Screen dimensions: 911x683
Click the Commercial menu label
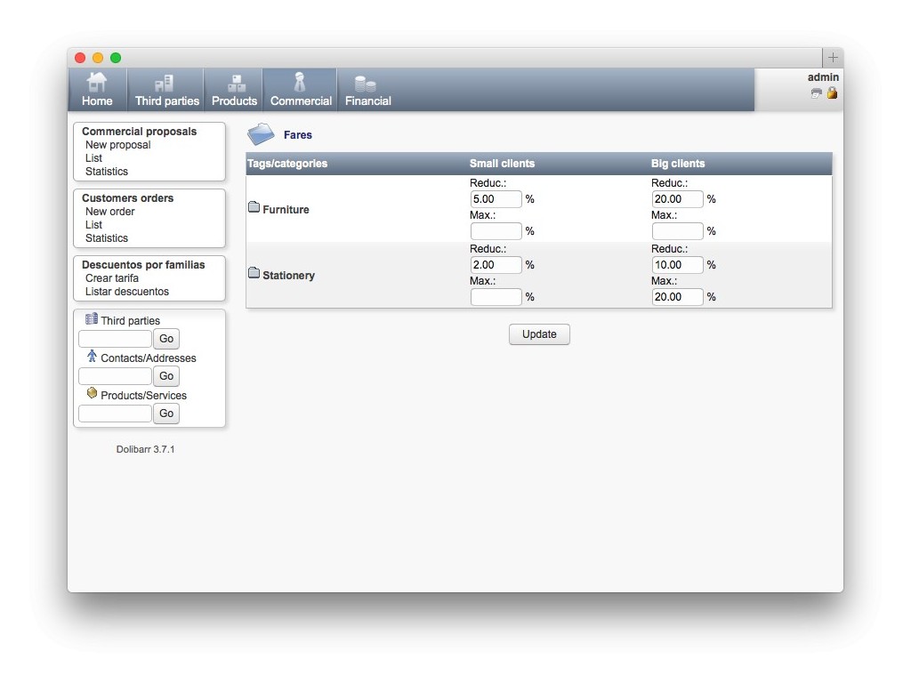point(301,101)
